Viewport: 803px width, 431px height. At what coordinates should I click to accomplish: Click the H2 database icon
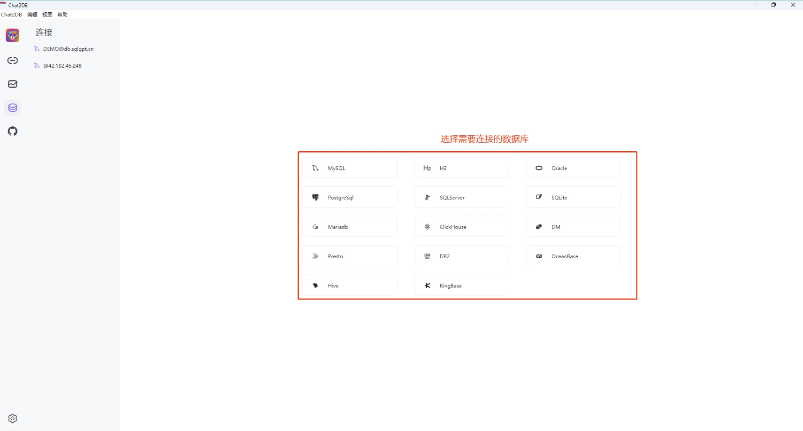[427, 168]
